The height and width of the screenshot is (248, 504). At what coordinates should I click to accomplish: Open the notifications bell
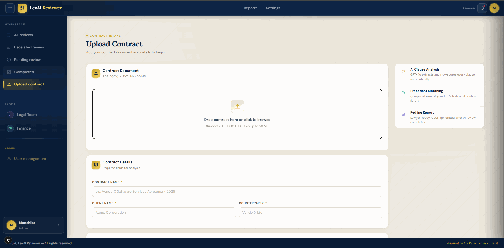tap(482, 8)
